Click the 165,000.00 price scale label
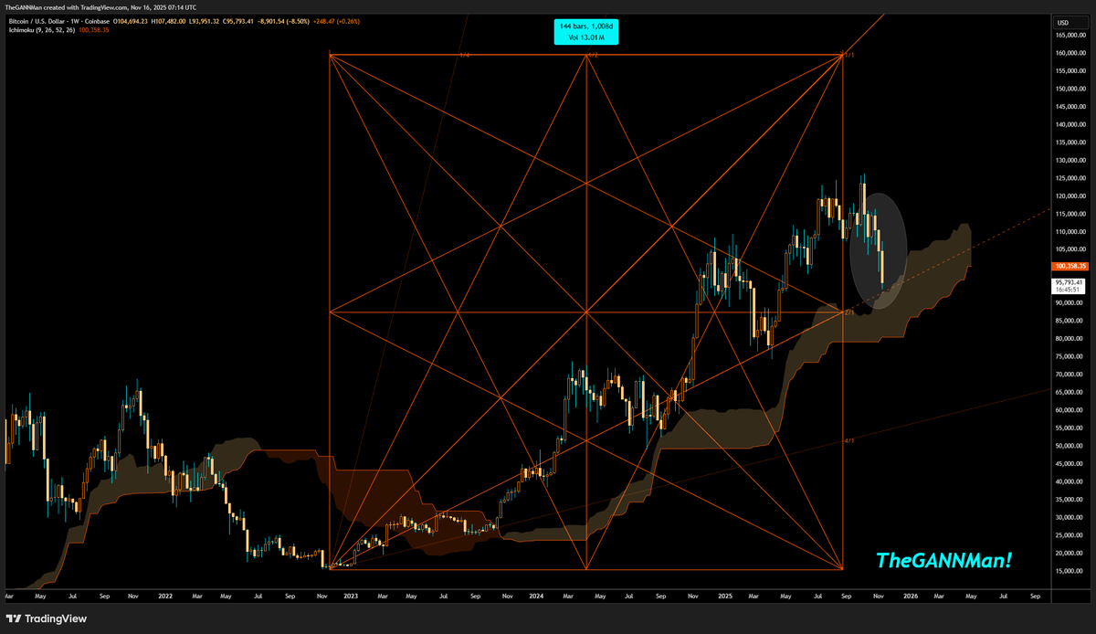The image size is (1096, 634). coord(1070,35)
